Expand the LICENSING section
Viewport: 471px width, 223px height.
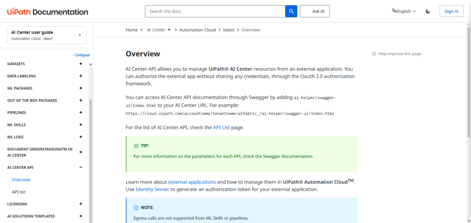(x=80, y=204)
